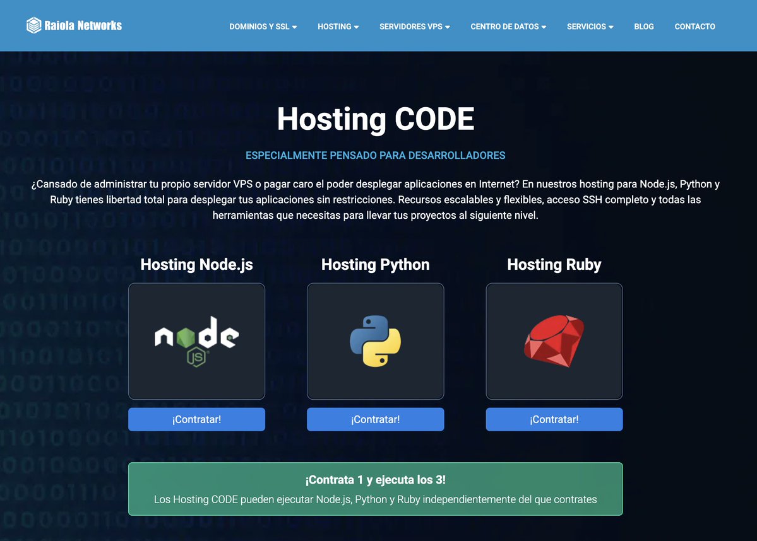Click ¡Contratar! under Hosting Ruby
Viewport: 757px width, 541px height.
pyautogui.click(x=554, y=419)
